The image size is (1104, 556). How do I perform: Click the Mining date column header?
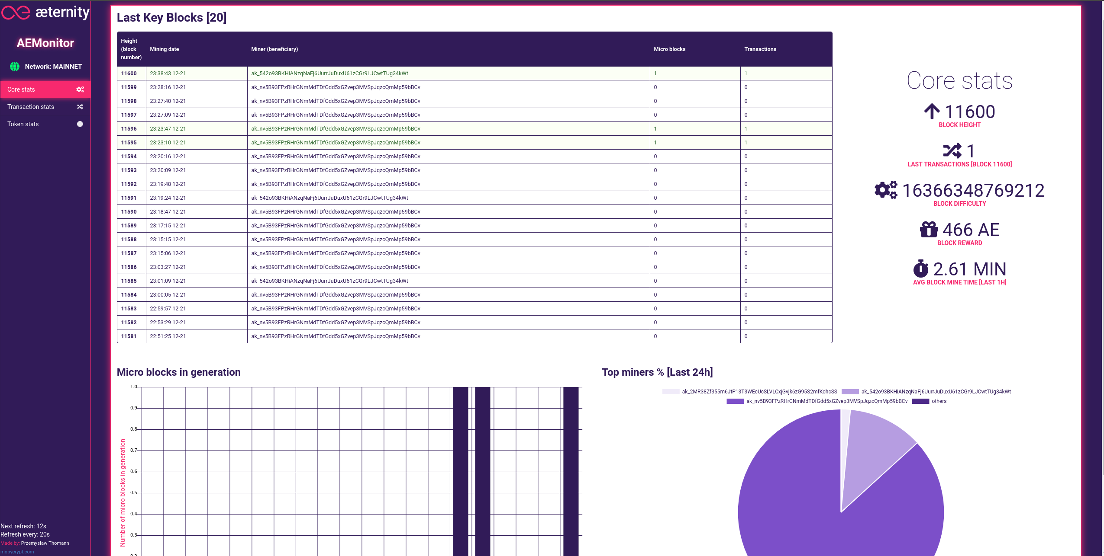[165, 49]
